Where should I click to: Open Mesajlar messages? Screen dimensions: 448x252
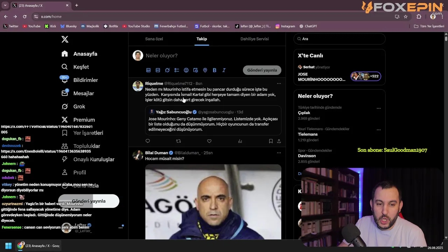77,93
